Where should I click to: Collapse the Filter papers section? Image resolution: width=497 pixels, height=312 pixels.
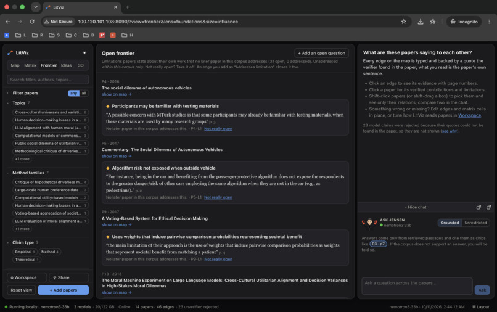25,93
